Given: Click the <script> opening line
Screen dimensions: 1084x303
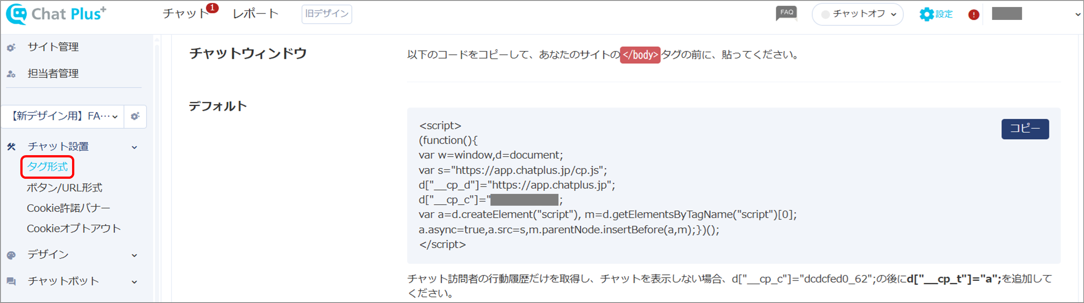Looking at the screenshot, I should tap(440, 126).
